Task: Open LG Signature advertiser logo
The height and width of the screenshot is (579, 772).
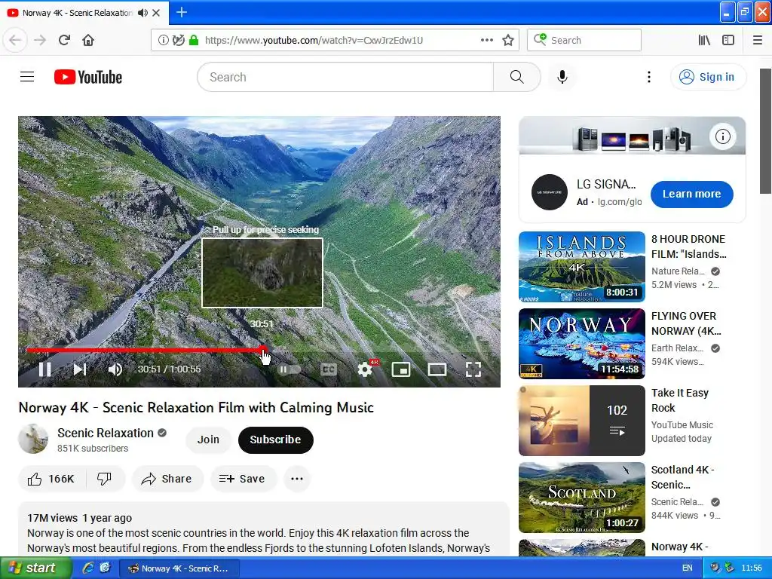Action: click(549, 192)
